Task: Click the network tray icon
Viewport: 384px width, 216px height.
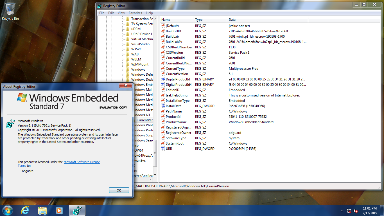Action: tap(349, 211)
